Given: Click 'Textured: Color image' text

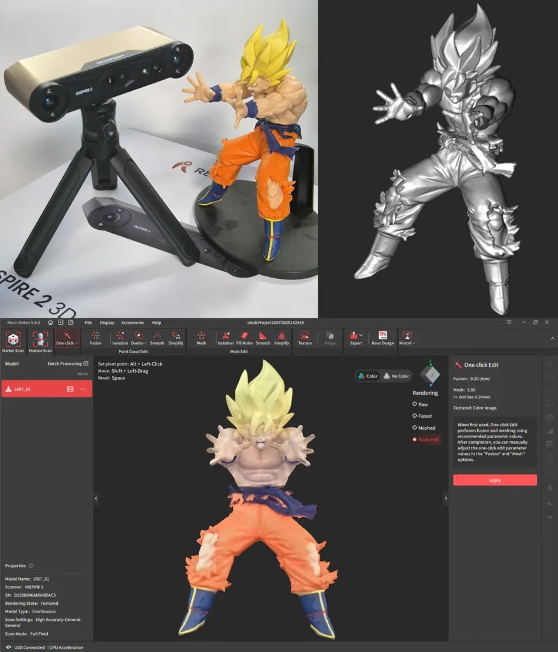Looking at the screenshot, I should (x=475, y=408).
